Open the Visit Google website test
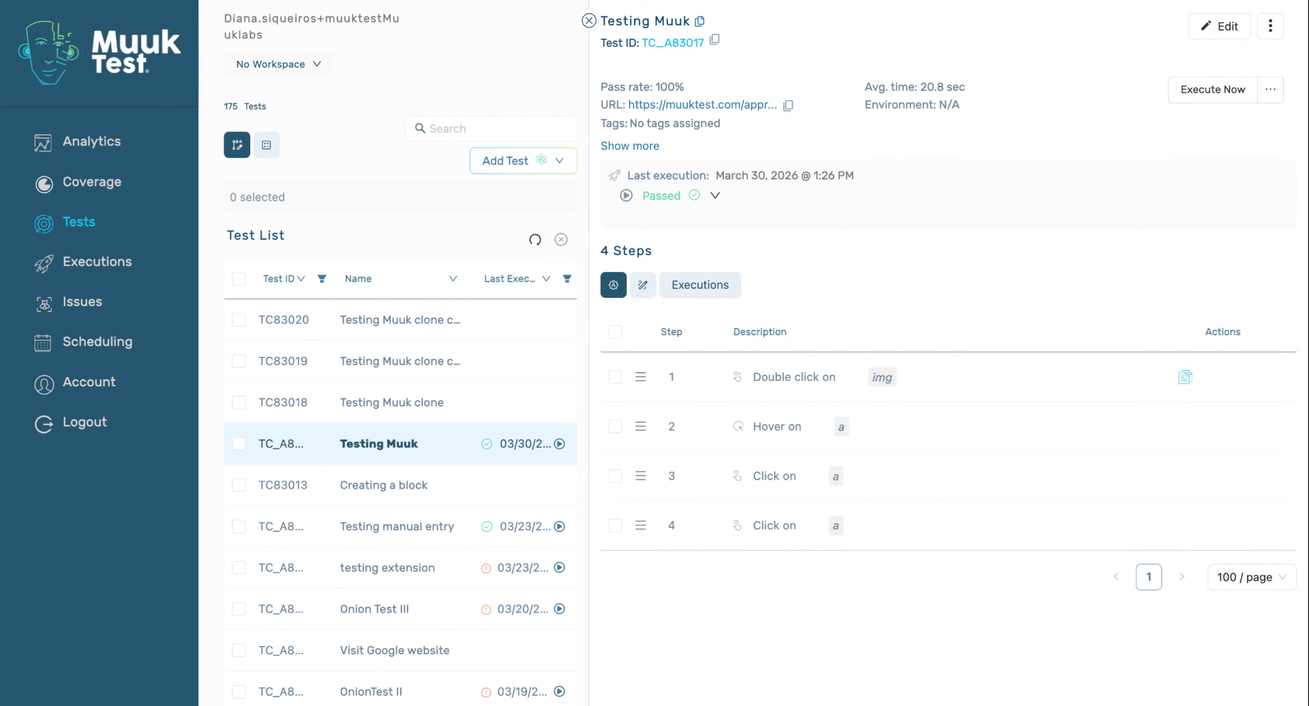The image size is (1309, 706). (394, 651)
